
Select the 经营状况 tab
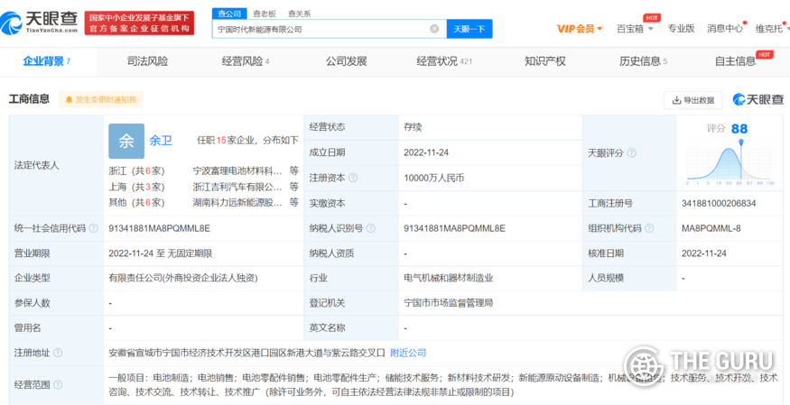(x=444, y=61)
